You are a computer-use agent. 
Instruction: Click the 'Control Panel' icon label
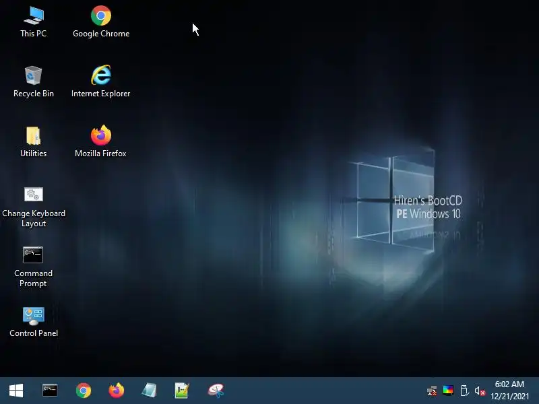coord(34,333)
